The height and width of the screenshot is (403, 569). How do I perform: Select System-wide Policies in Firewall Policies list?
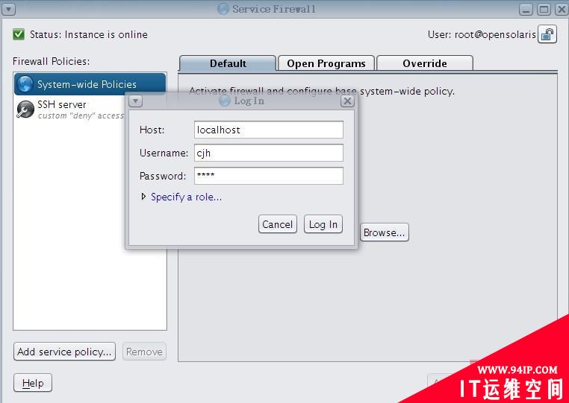[x=90, y=84]
